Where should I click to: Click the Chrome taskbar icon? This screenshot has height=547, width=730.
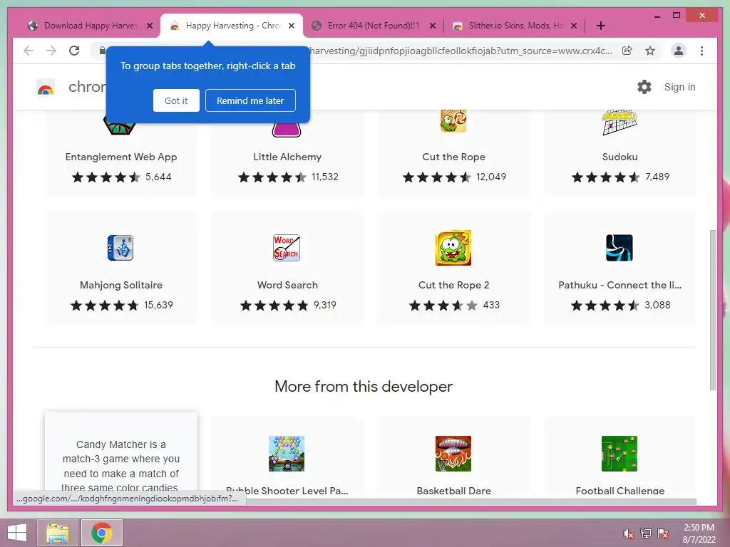point(102,533)
